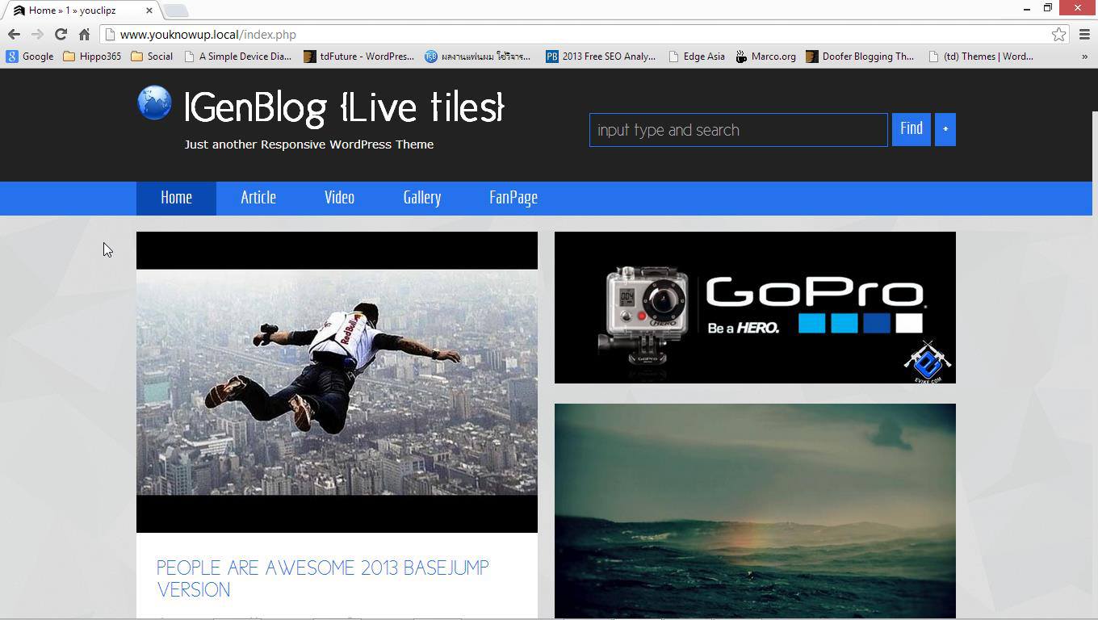Open the GoPro Be a HERO banner
This screenshot has width=1098, height=620.
[755, 308]
